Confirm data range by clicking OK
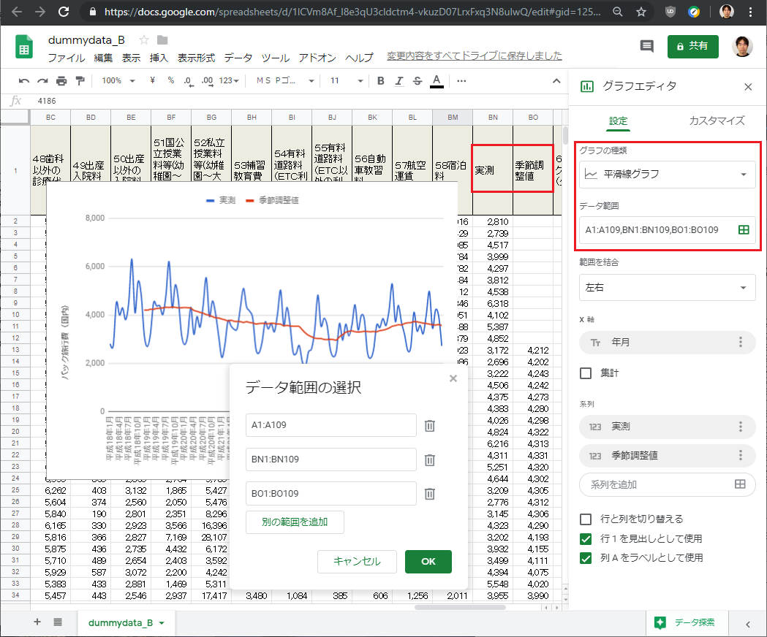Viewport: 767px width, 637px height. coord(428,562)
